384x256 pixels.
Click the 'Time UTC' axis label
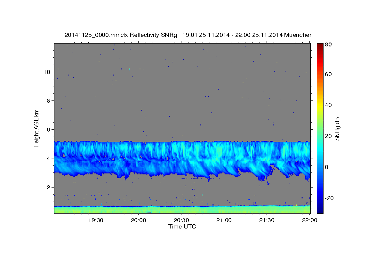coord(182,227)
